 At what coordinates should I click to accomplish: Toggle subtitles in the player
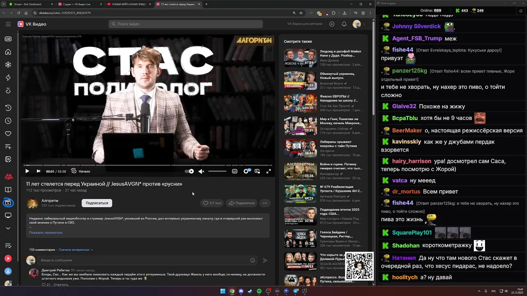pos(235,171)
